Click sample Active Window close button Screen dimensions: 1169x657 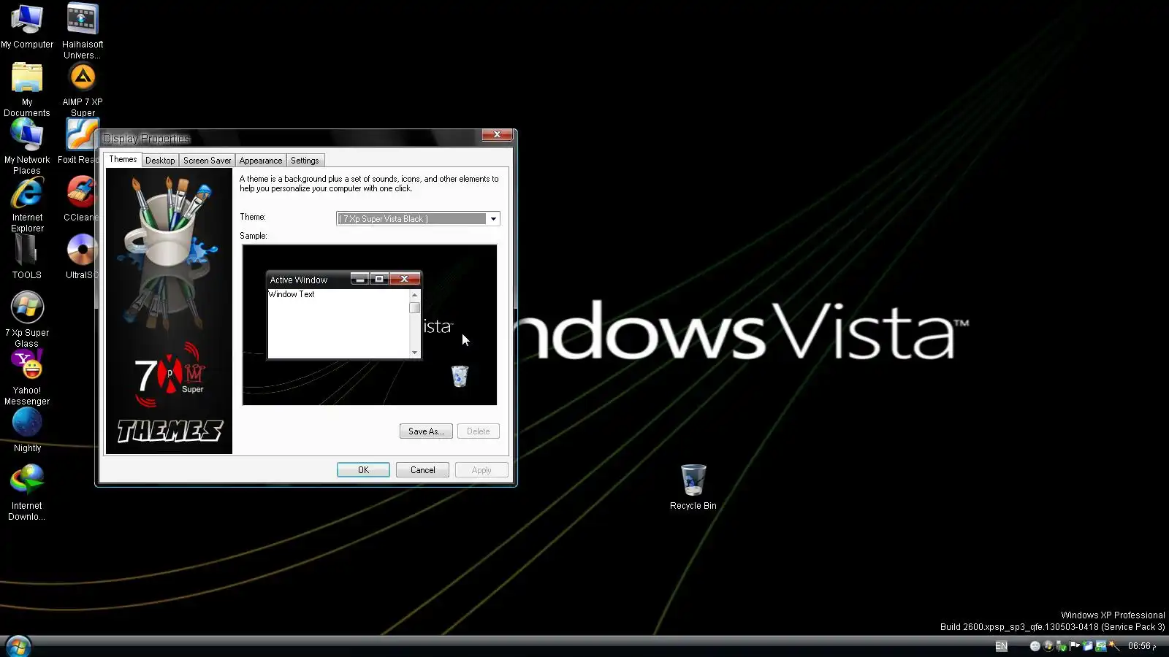coord(404,279)
